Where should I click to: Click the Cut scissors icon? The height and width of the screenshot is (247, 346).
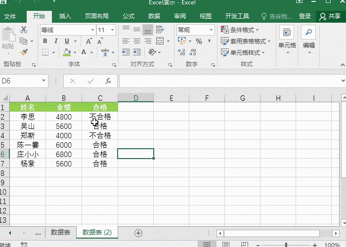click(23, 30)
